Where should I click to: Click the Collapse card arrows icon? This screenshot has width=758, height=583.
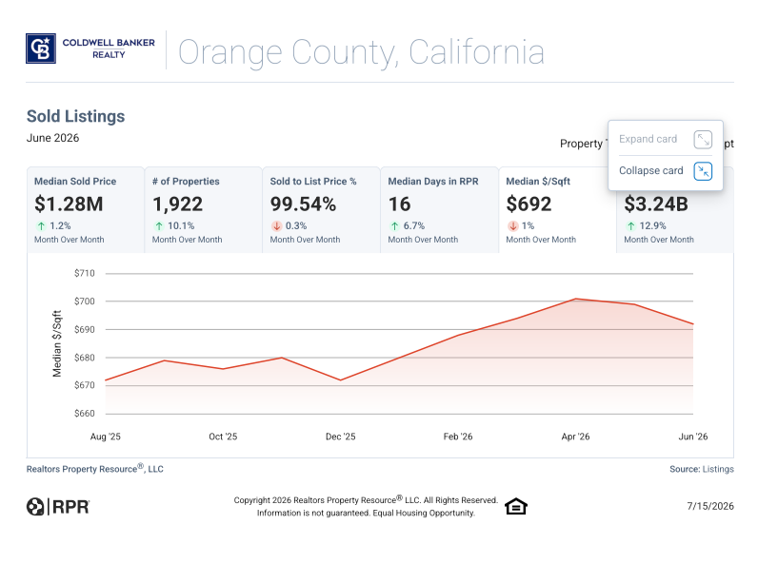click(x=703, y=171)
